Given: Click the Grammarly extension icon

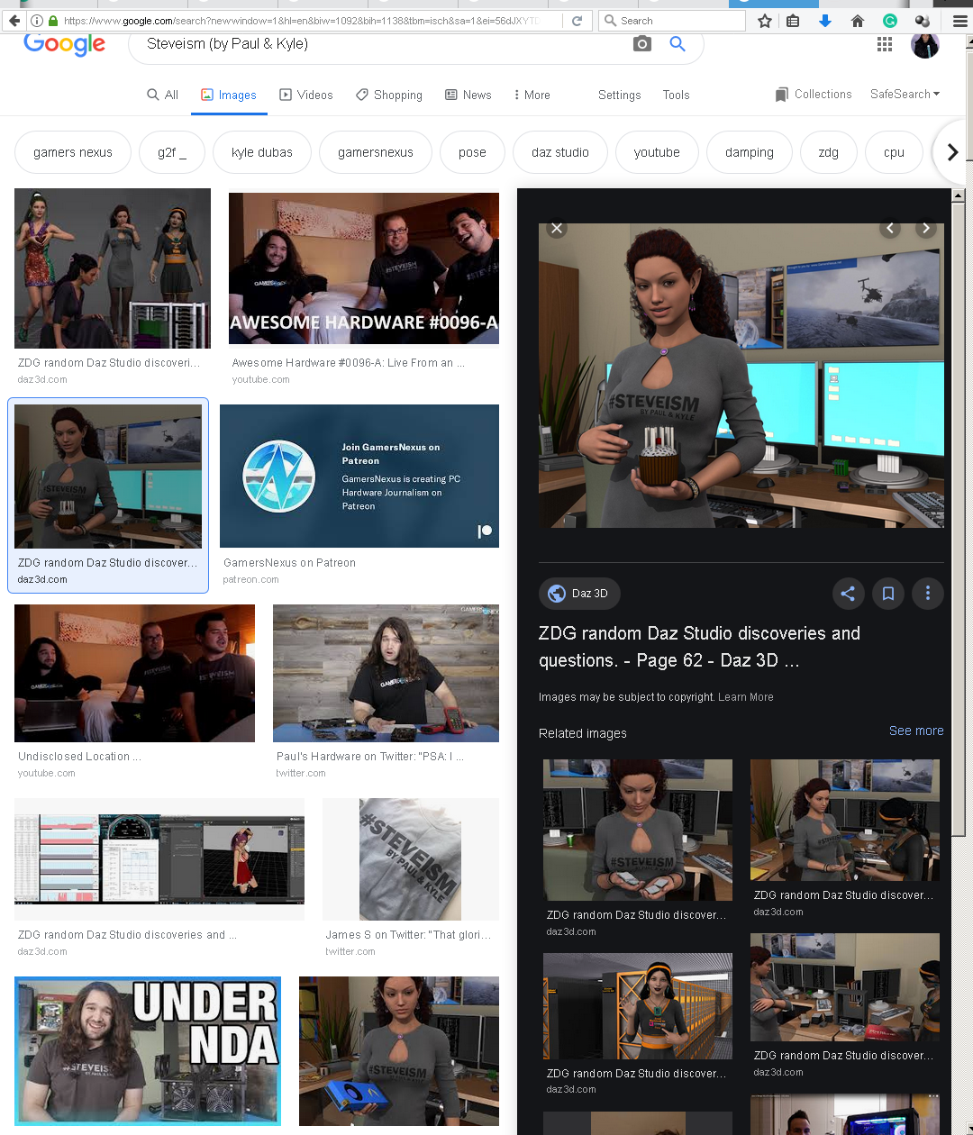Looking at the screenshot, I should pyautogui.click(x=889, y=21).
